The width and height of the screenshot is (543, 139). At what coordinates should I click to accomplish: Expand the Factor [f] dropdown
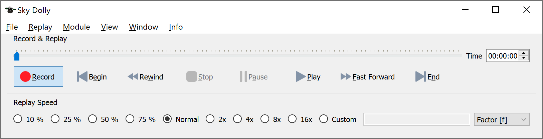click(502, 119)
